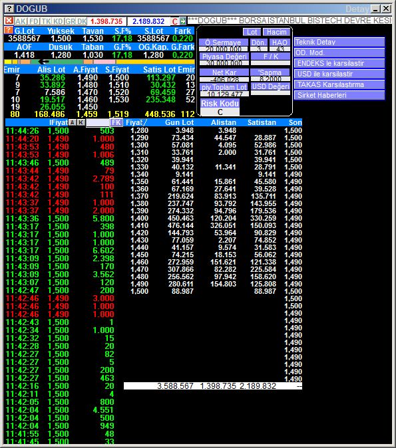396x448 pixels.
Task: Click USD ile karsilastir button
Action: (x=339, y=74)
